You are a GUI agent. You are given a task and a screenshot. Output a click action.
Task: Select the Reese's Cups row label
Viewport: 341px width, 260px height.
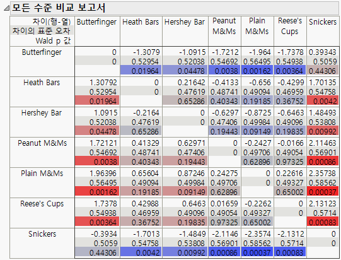pyautogui.click(x=42, y=204)
